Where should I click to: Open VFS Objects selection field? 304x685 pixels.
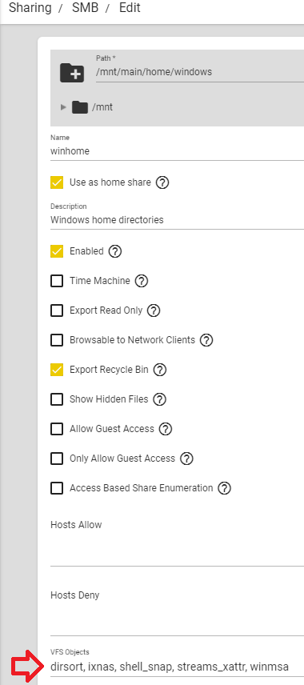pos(177,667)
